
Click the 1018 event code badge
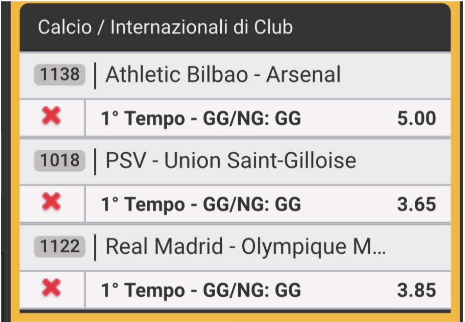[60, 161]
